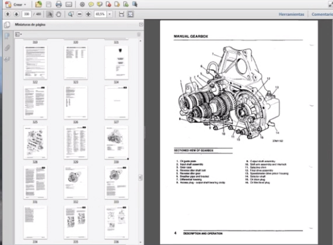This screenshot has width=333, height=245.
Task: Click scroll down arrow in thumbnails panel
Action: (140, 242)
